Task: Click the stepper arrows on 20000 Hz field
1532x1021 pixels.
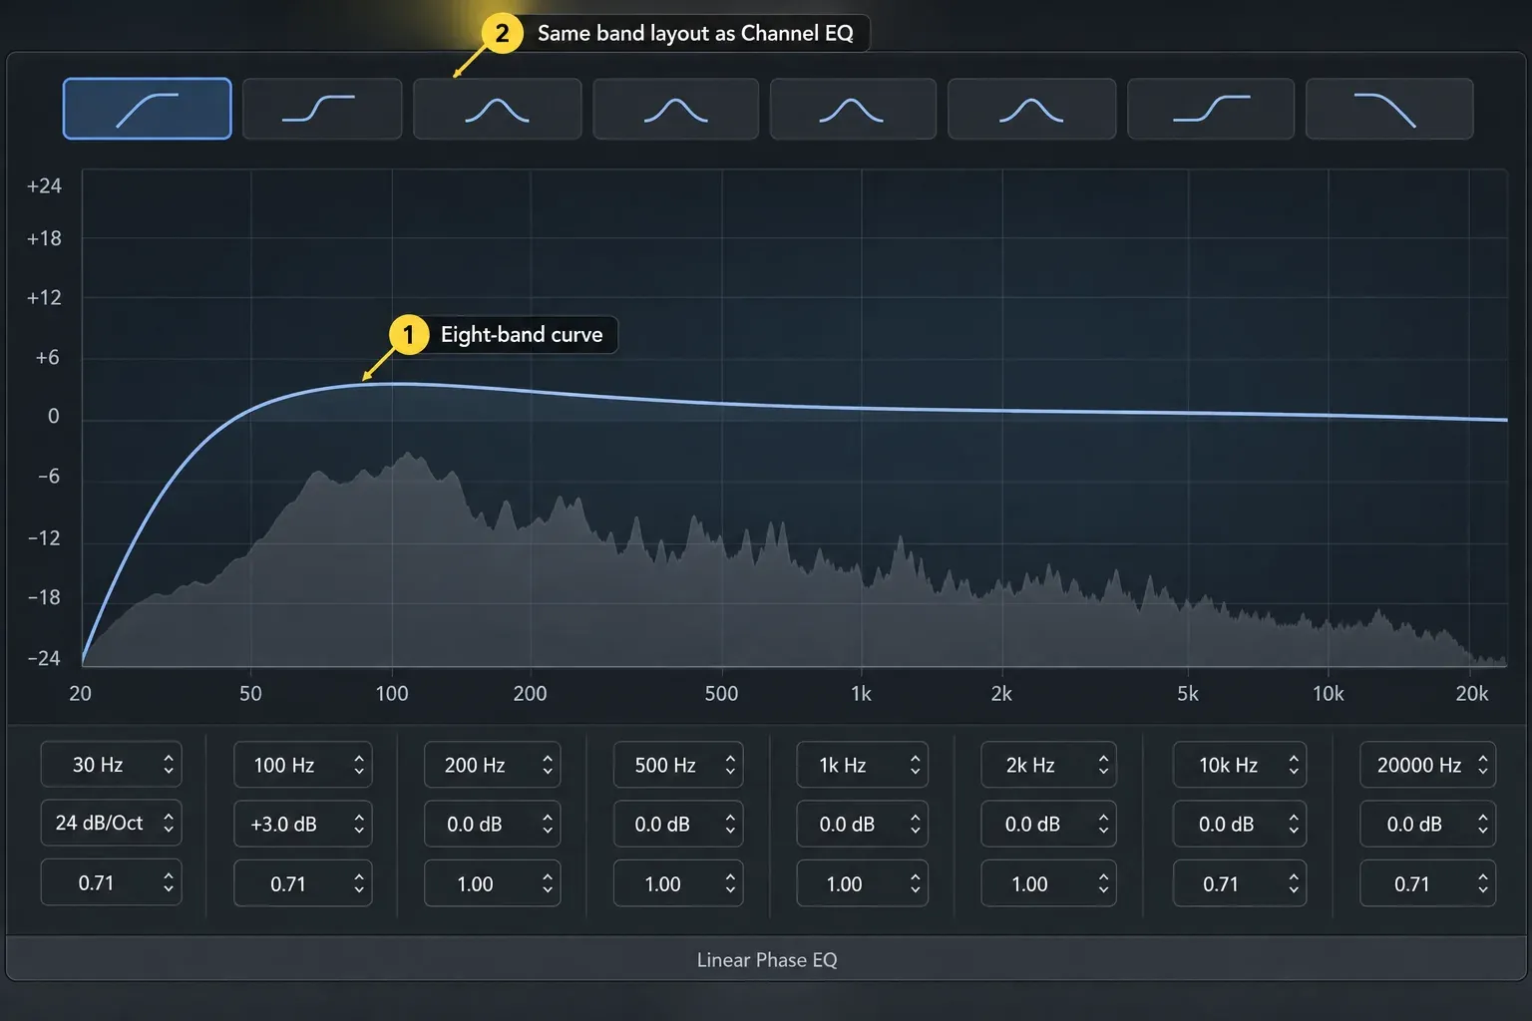Action: pos(1482,765)
